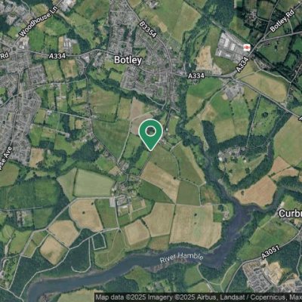Click the white circle inside the pin

150,131
